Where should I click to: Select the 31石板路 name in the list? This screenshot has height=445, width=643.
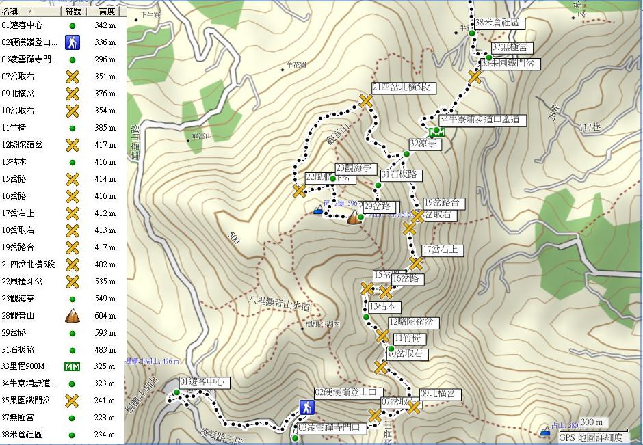18,350
